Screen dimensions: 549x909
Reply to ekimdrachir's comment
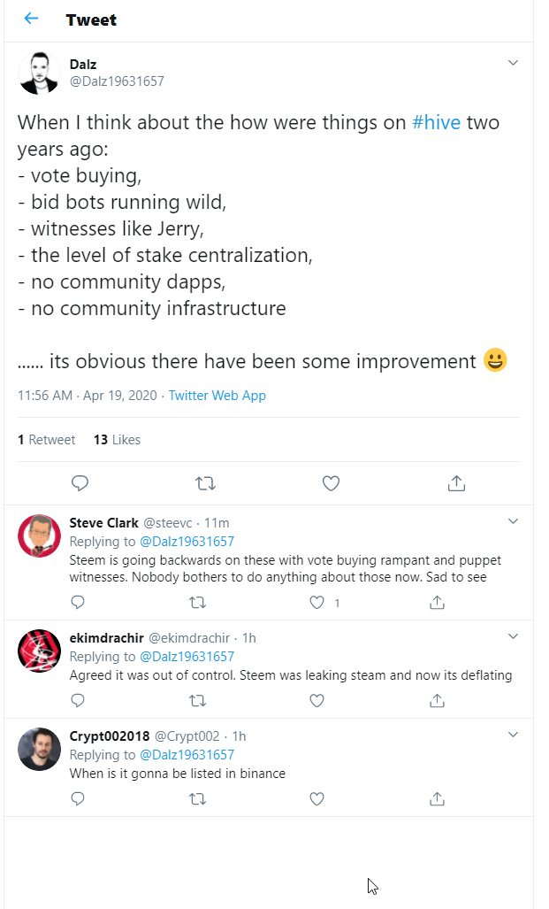(x=78, y=700)
